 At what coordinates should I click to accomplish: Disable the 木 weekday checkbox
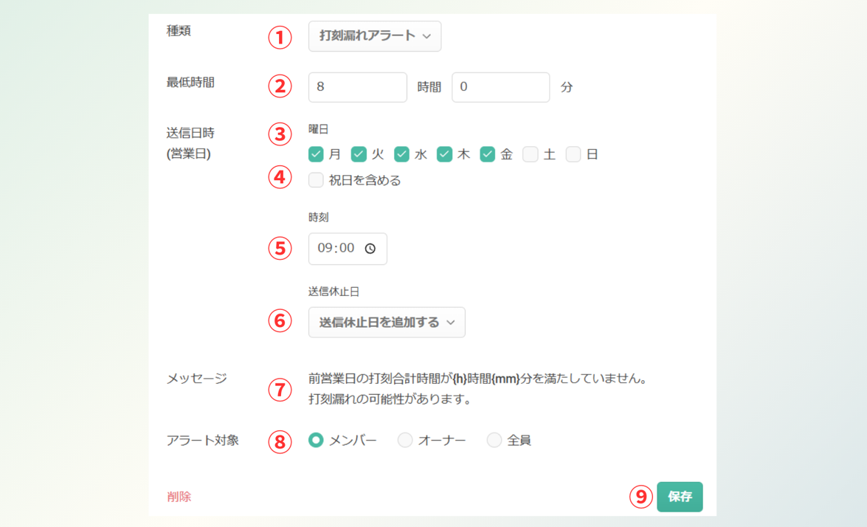point(444,154)
